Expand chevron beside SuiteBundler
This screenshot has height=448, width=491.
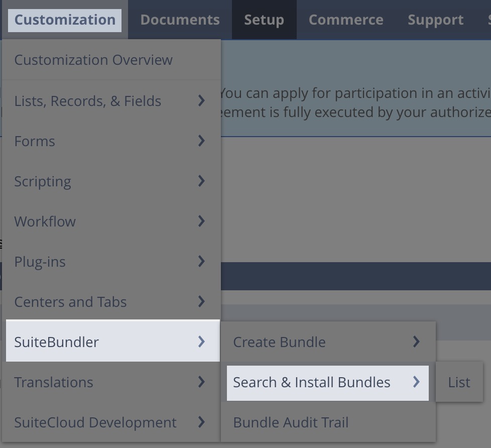tap(201, 342)
